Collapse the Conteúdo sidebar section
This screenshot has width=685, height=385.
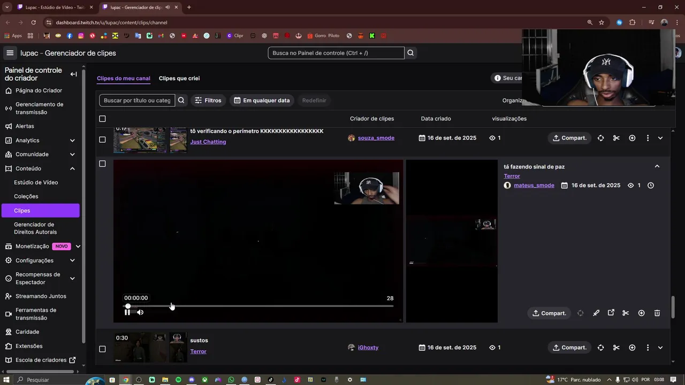tap(72, 168)
